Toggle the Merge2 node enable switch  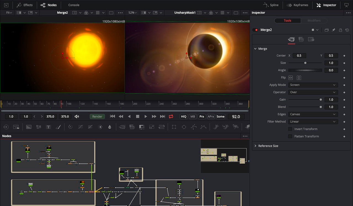pos(256,30)
